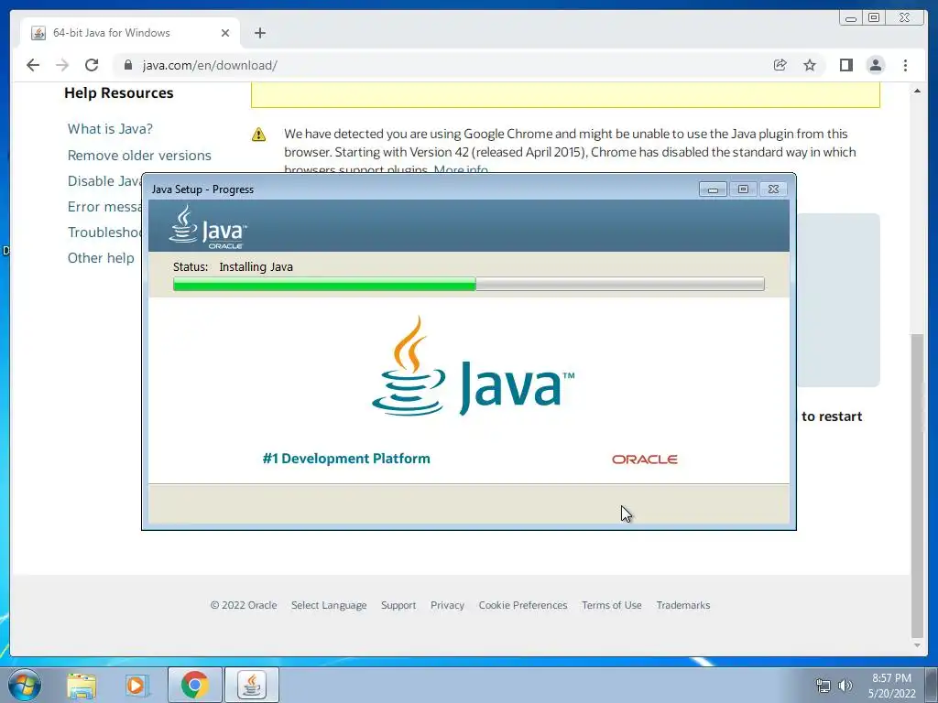This screenshot has height=703, width=938.
Task: View site info via the padlock icon
Action: 128,65
